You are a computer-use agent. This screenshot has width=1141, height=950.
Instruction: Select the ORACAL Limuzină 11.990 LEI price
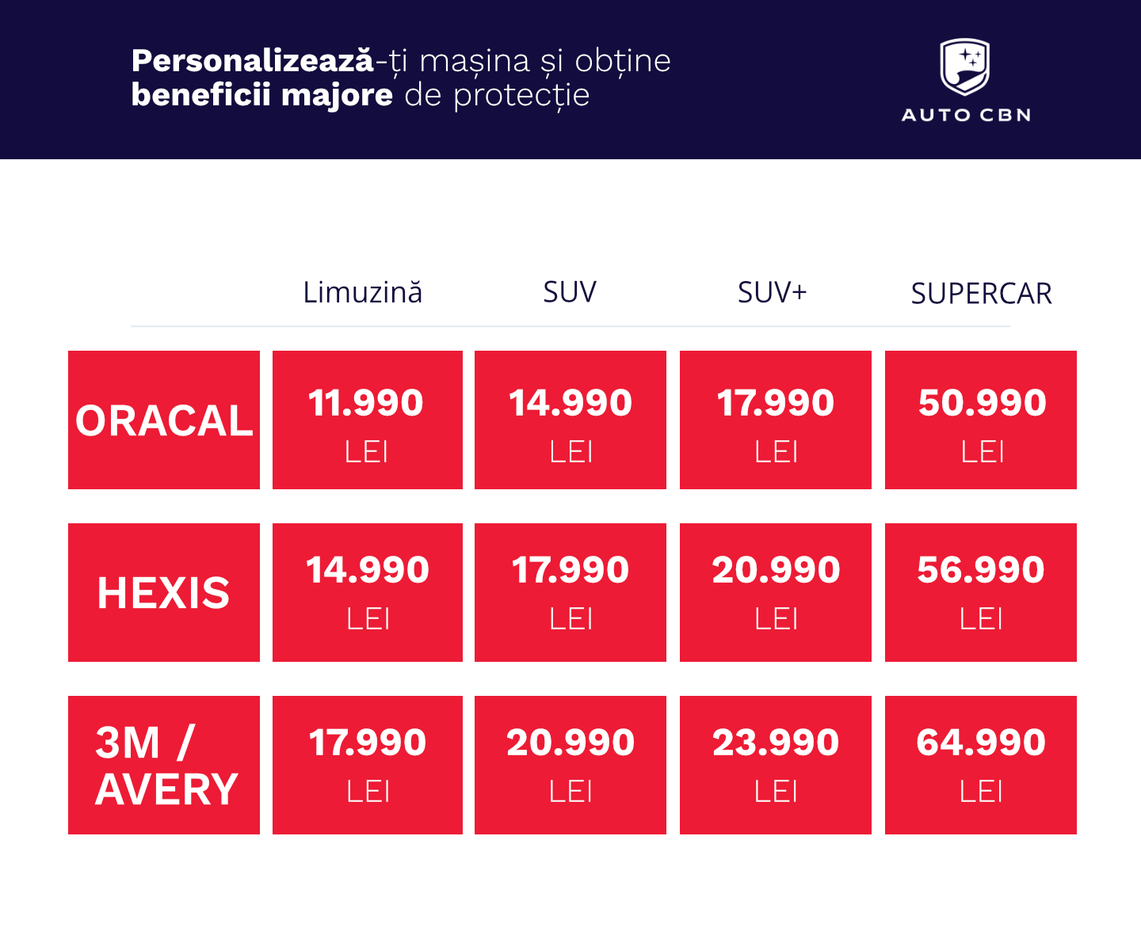pyautogui.click(x=367, y=420)
